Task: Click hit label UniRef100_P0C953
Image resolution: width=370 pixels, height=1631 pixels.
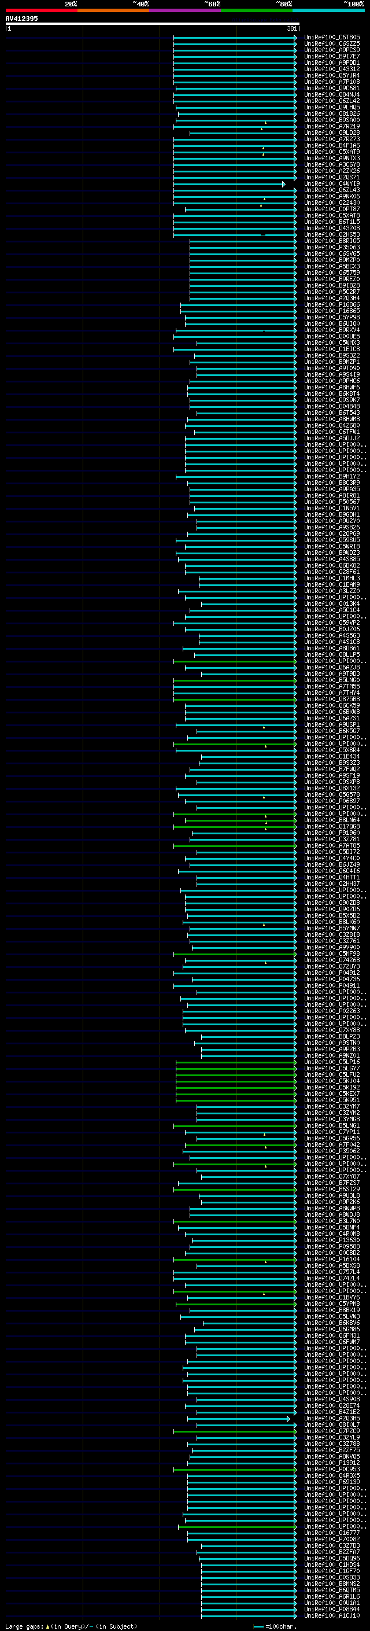Action: tap(331, 1470)
